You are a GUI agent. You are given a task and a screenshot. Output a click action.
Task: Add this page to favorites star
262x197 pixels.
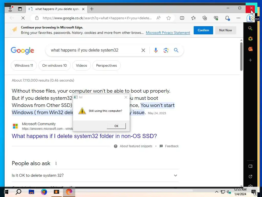coord(169,18)
